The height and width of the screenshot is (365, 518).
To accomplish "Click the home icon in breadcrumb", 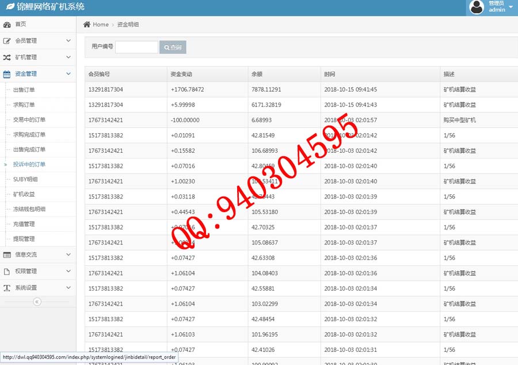I will tap(87, 25).
